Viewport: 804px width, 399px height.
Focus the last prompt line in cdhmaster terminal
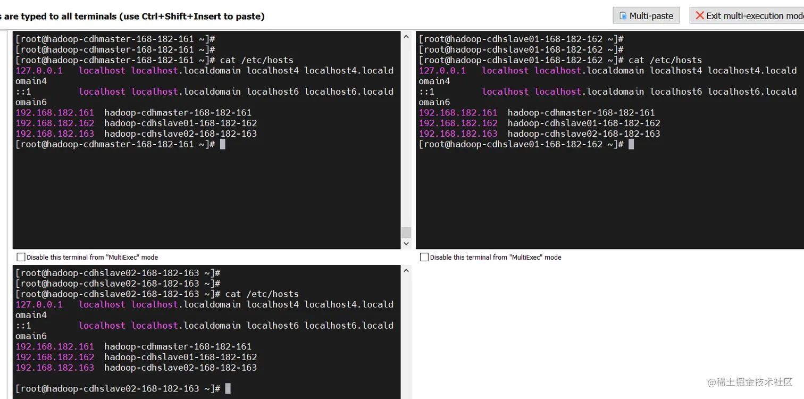pyautogui.click(x=120, y=144)
